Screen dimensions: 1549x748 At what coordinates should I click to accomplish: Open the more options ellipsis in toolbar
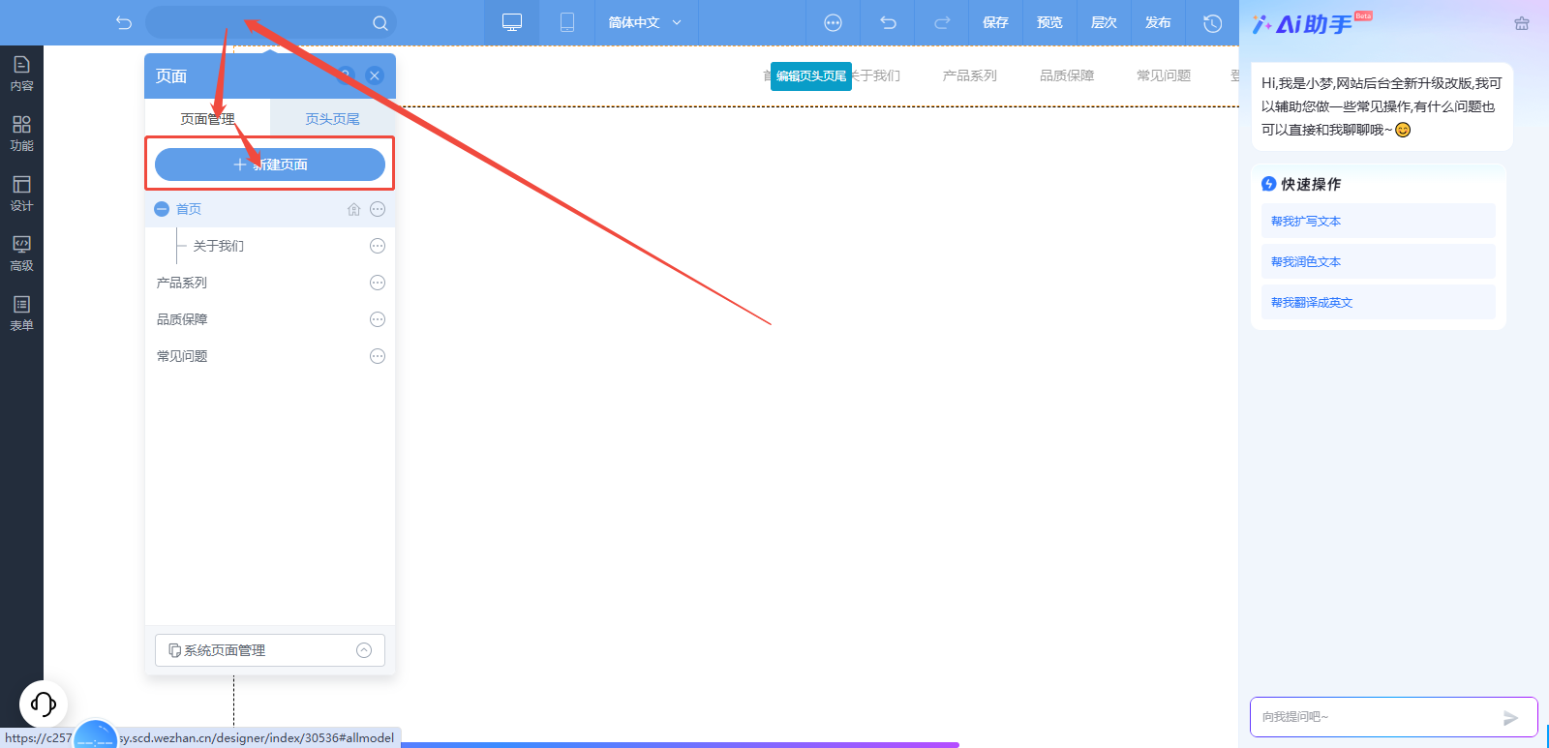833,23
